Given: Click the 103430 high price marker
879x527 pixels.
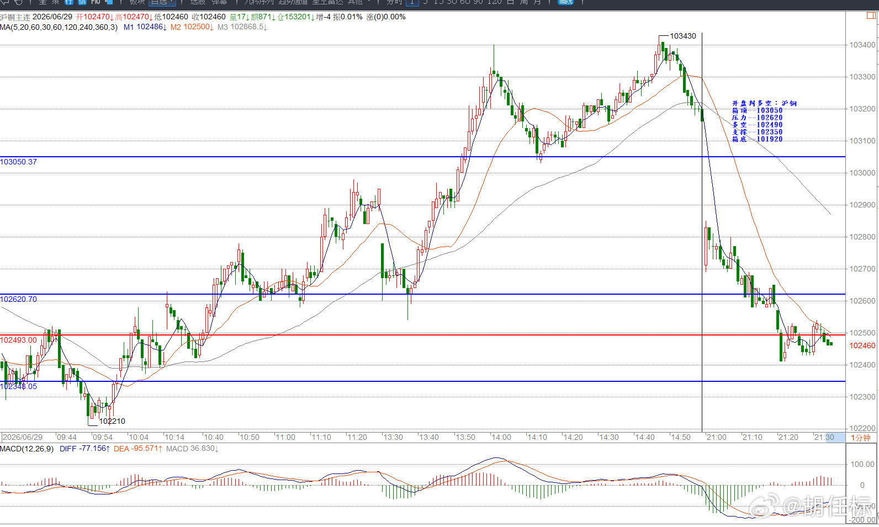Looking at the screenshot, I should (x=683, y=36).
